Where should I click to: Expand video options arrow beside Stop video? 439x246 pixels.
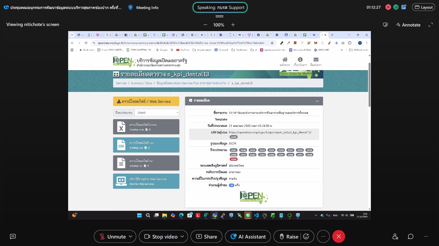pos(182,236)
